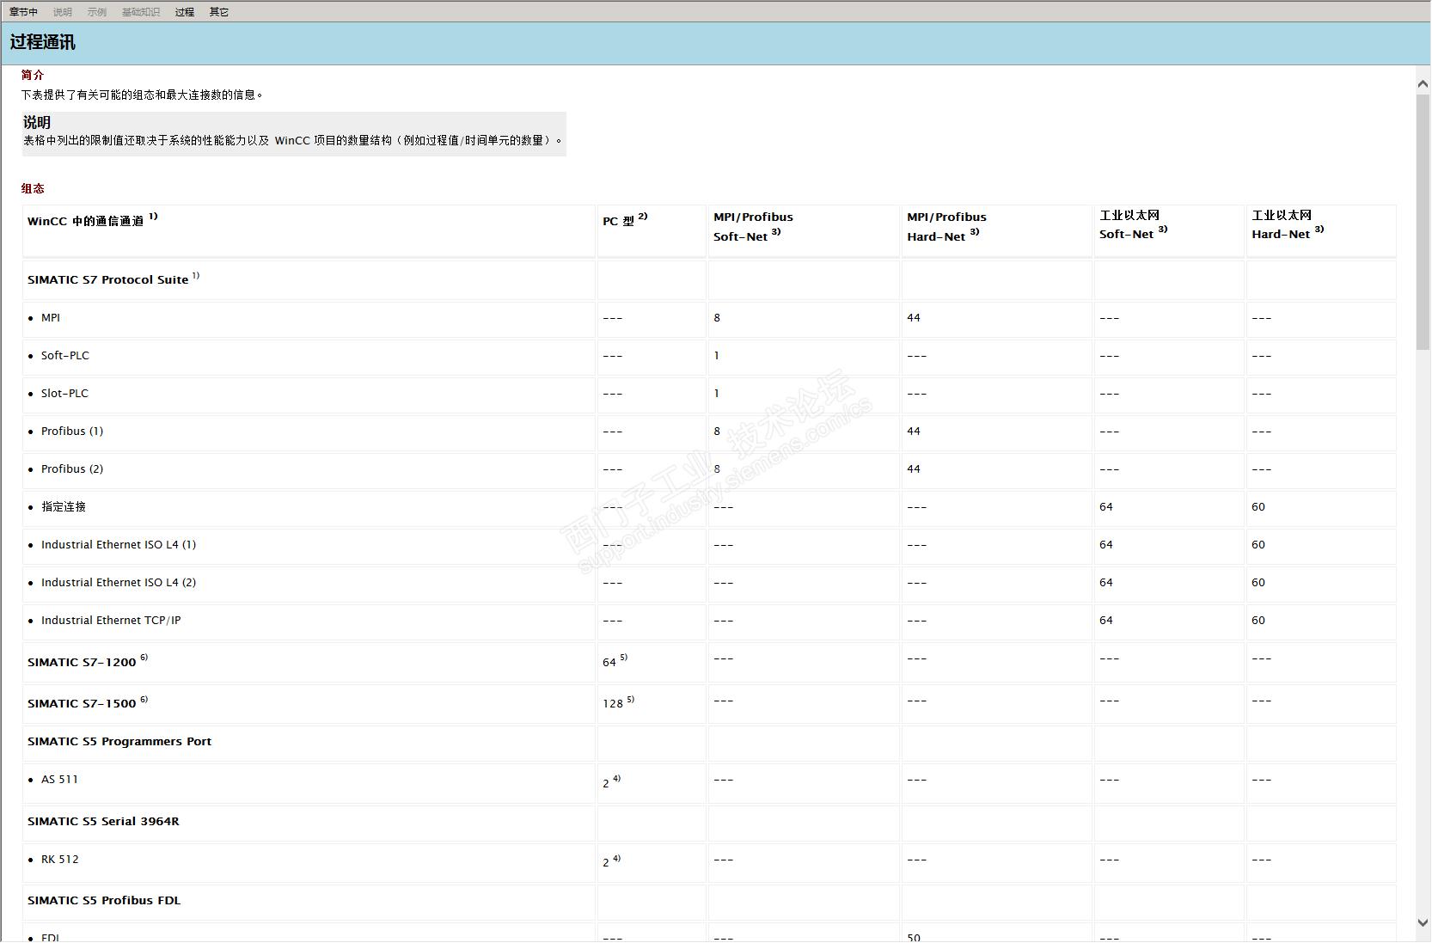1432x943 pixels.
Task: Click the value 60 in the 指定连接 row
Action: [x=1258, y=507]
